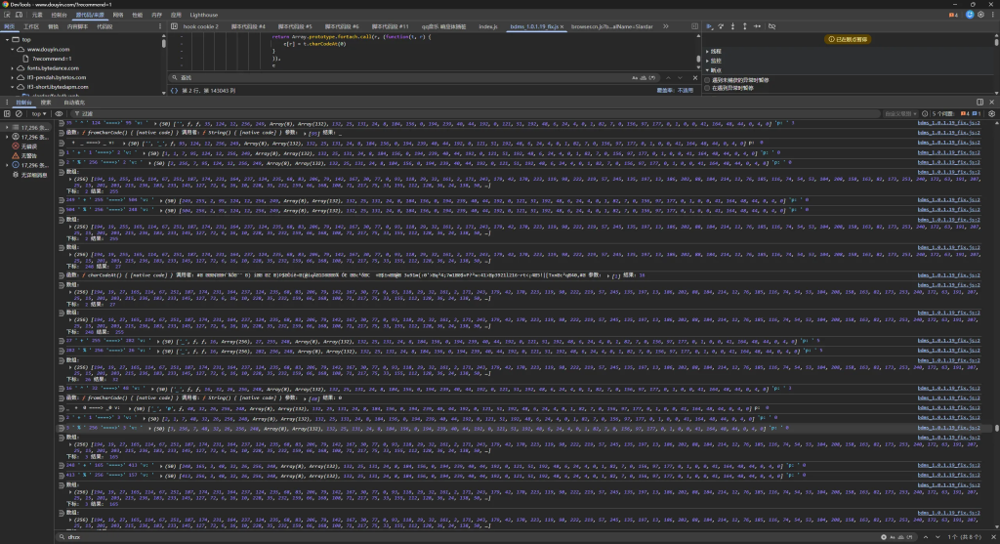Click the step into function icon
Viewport: 1000px width, 544px height.
click(733, 27)
